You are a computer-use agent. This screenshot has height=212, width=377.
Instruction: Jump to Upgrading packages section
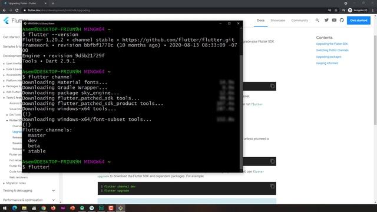(329, 57)
